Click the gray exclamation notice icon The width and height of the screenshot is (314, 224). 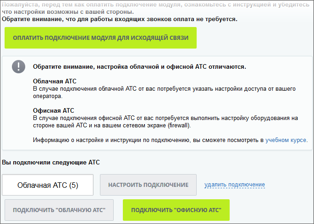point(19,67)
